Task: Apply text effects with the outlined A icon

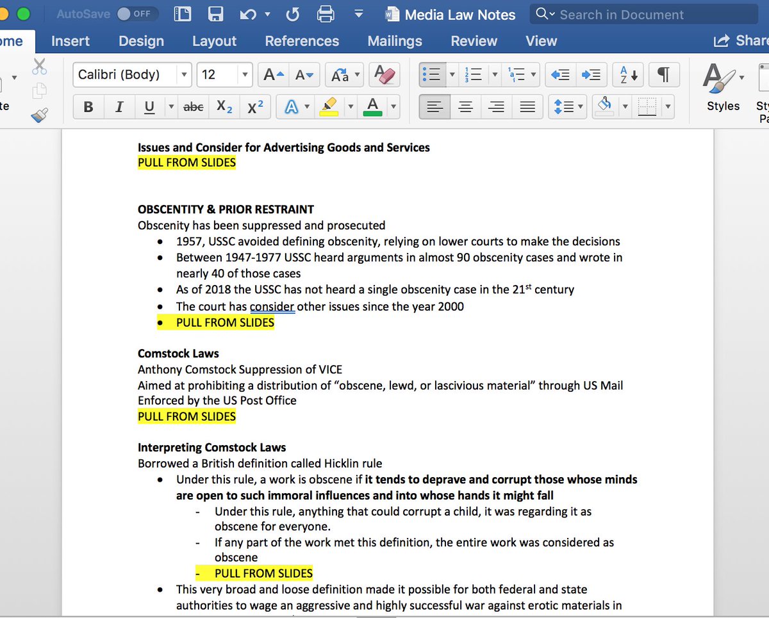Action: pyautogui.click(x=291, y=107)
